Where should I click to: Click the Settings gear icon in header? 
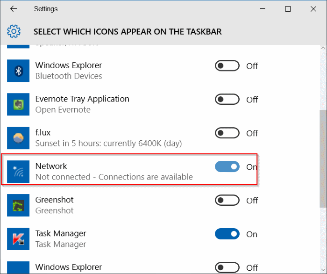pyautogui.click(x=14, y=31)
